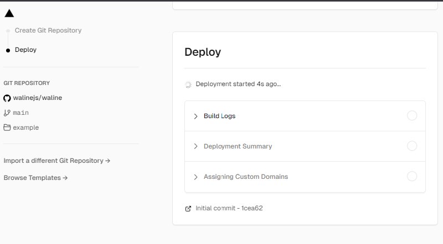Select the Deploy step in sidebar
Image resolution: width=443 pixels, height=244 pixels.
25,50
